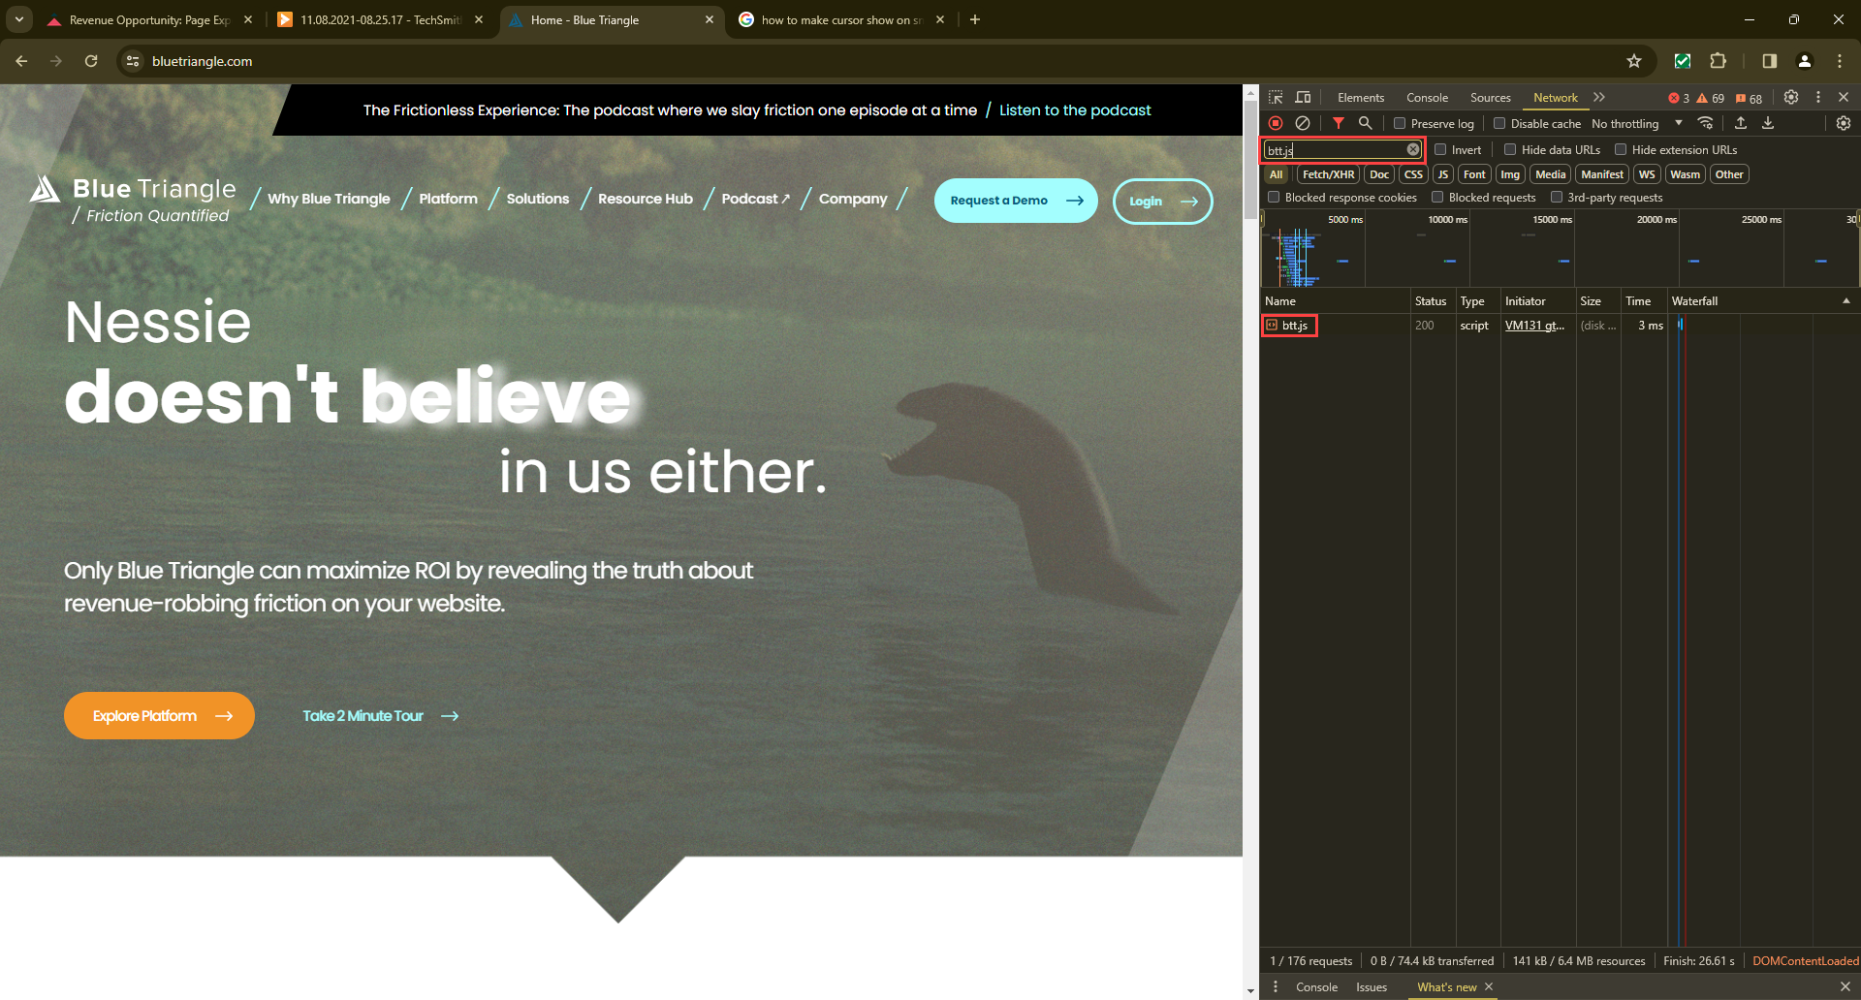Sort by Waterfall column arrow

pos(1845,301)
